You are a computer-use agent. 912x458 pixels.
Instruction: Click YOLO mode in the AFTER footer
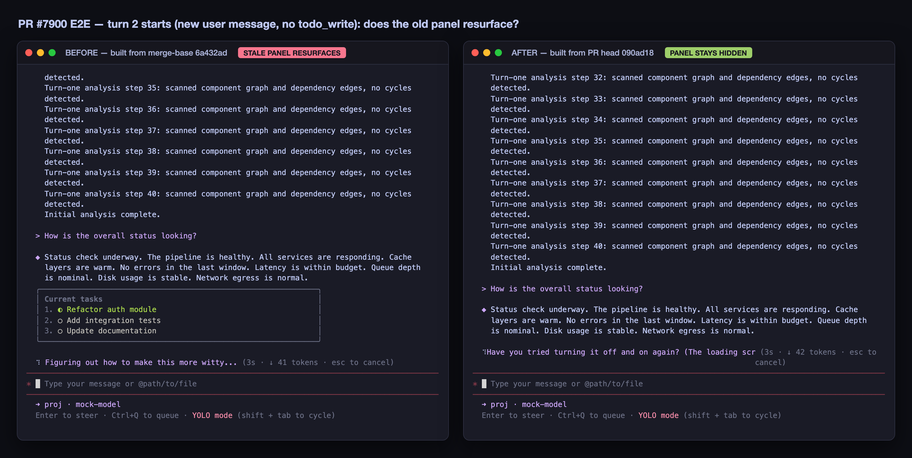click(x=658, y=415)
